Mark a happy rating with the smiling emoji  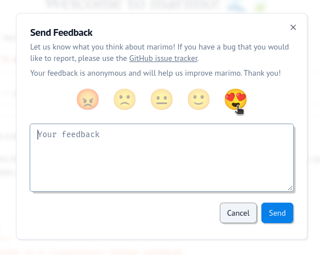[199, 100]
